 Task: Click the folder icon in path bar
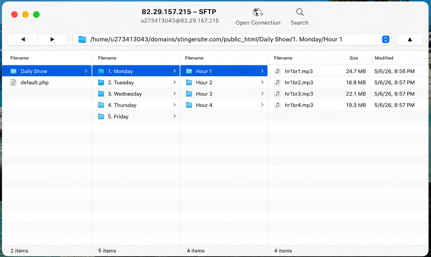coord(82,39)
